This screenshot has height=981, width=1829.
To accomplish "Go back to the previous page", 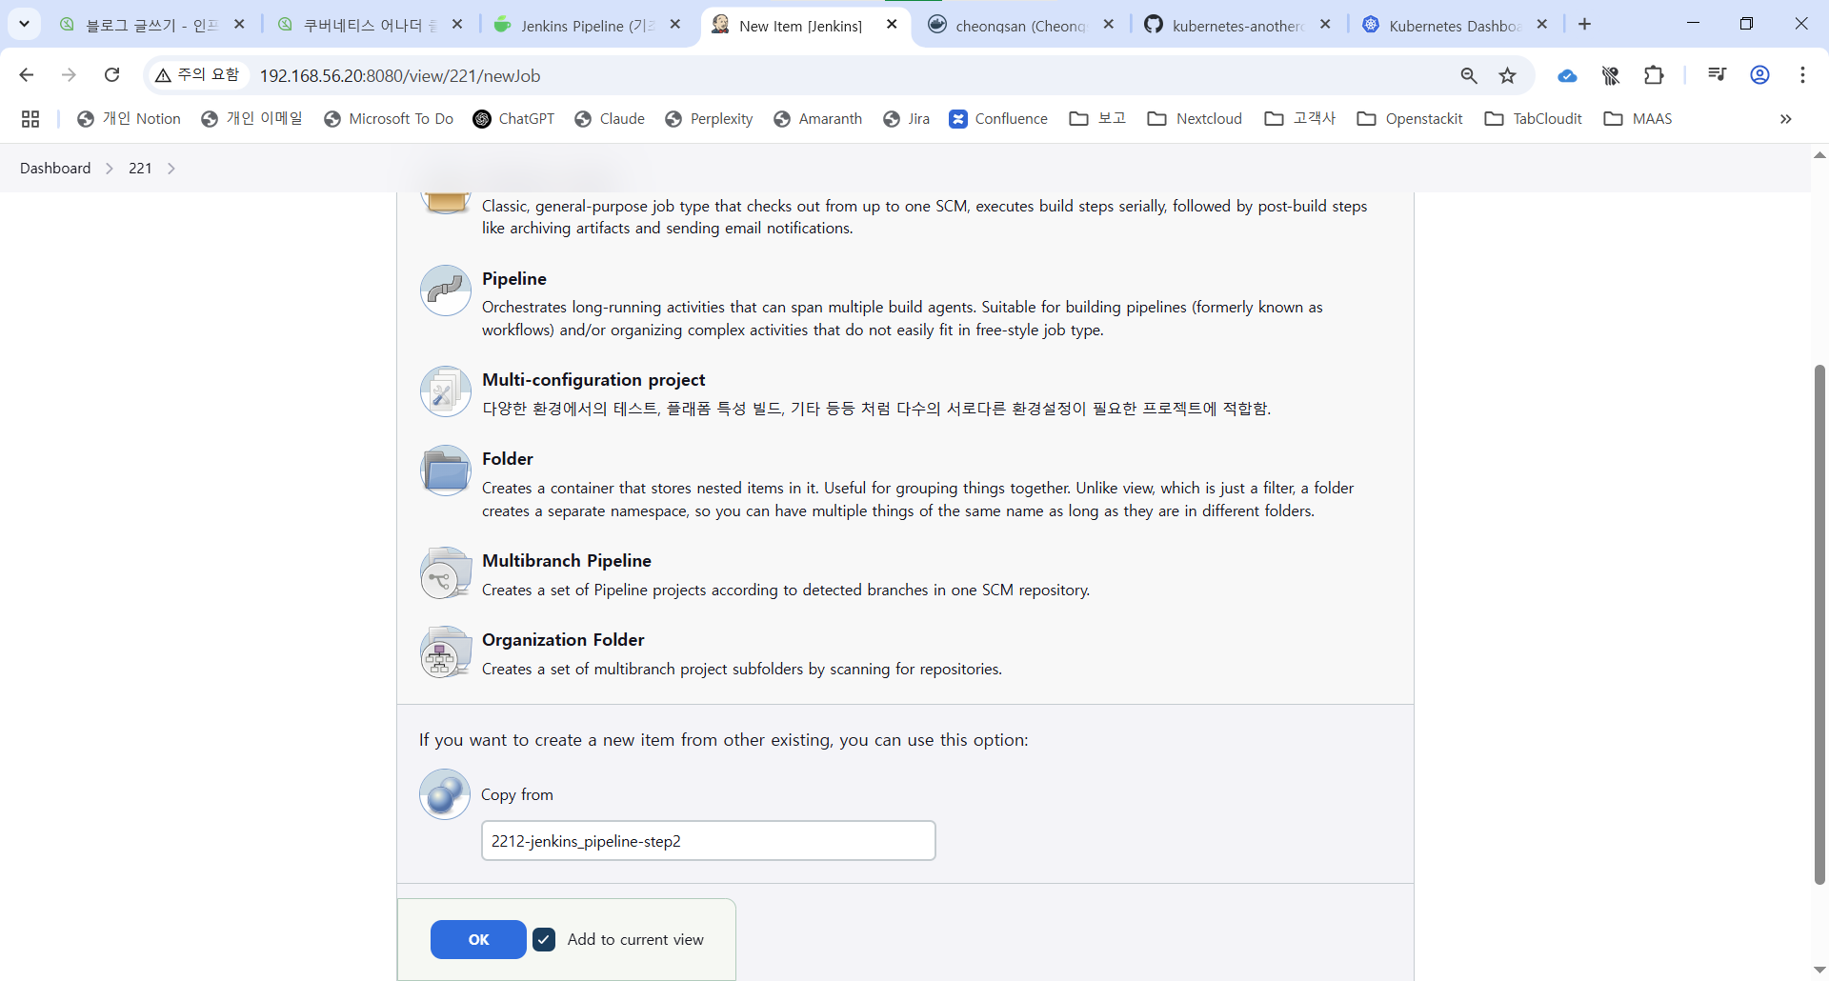I will point(26,75).
